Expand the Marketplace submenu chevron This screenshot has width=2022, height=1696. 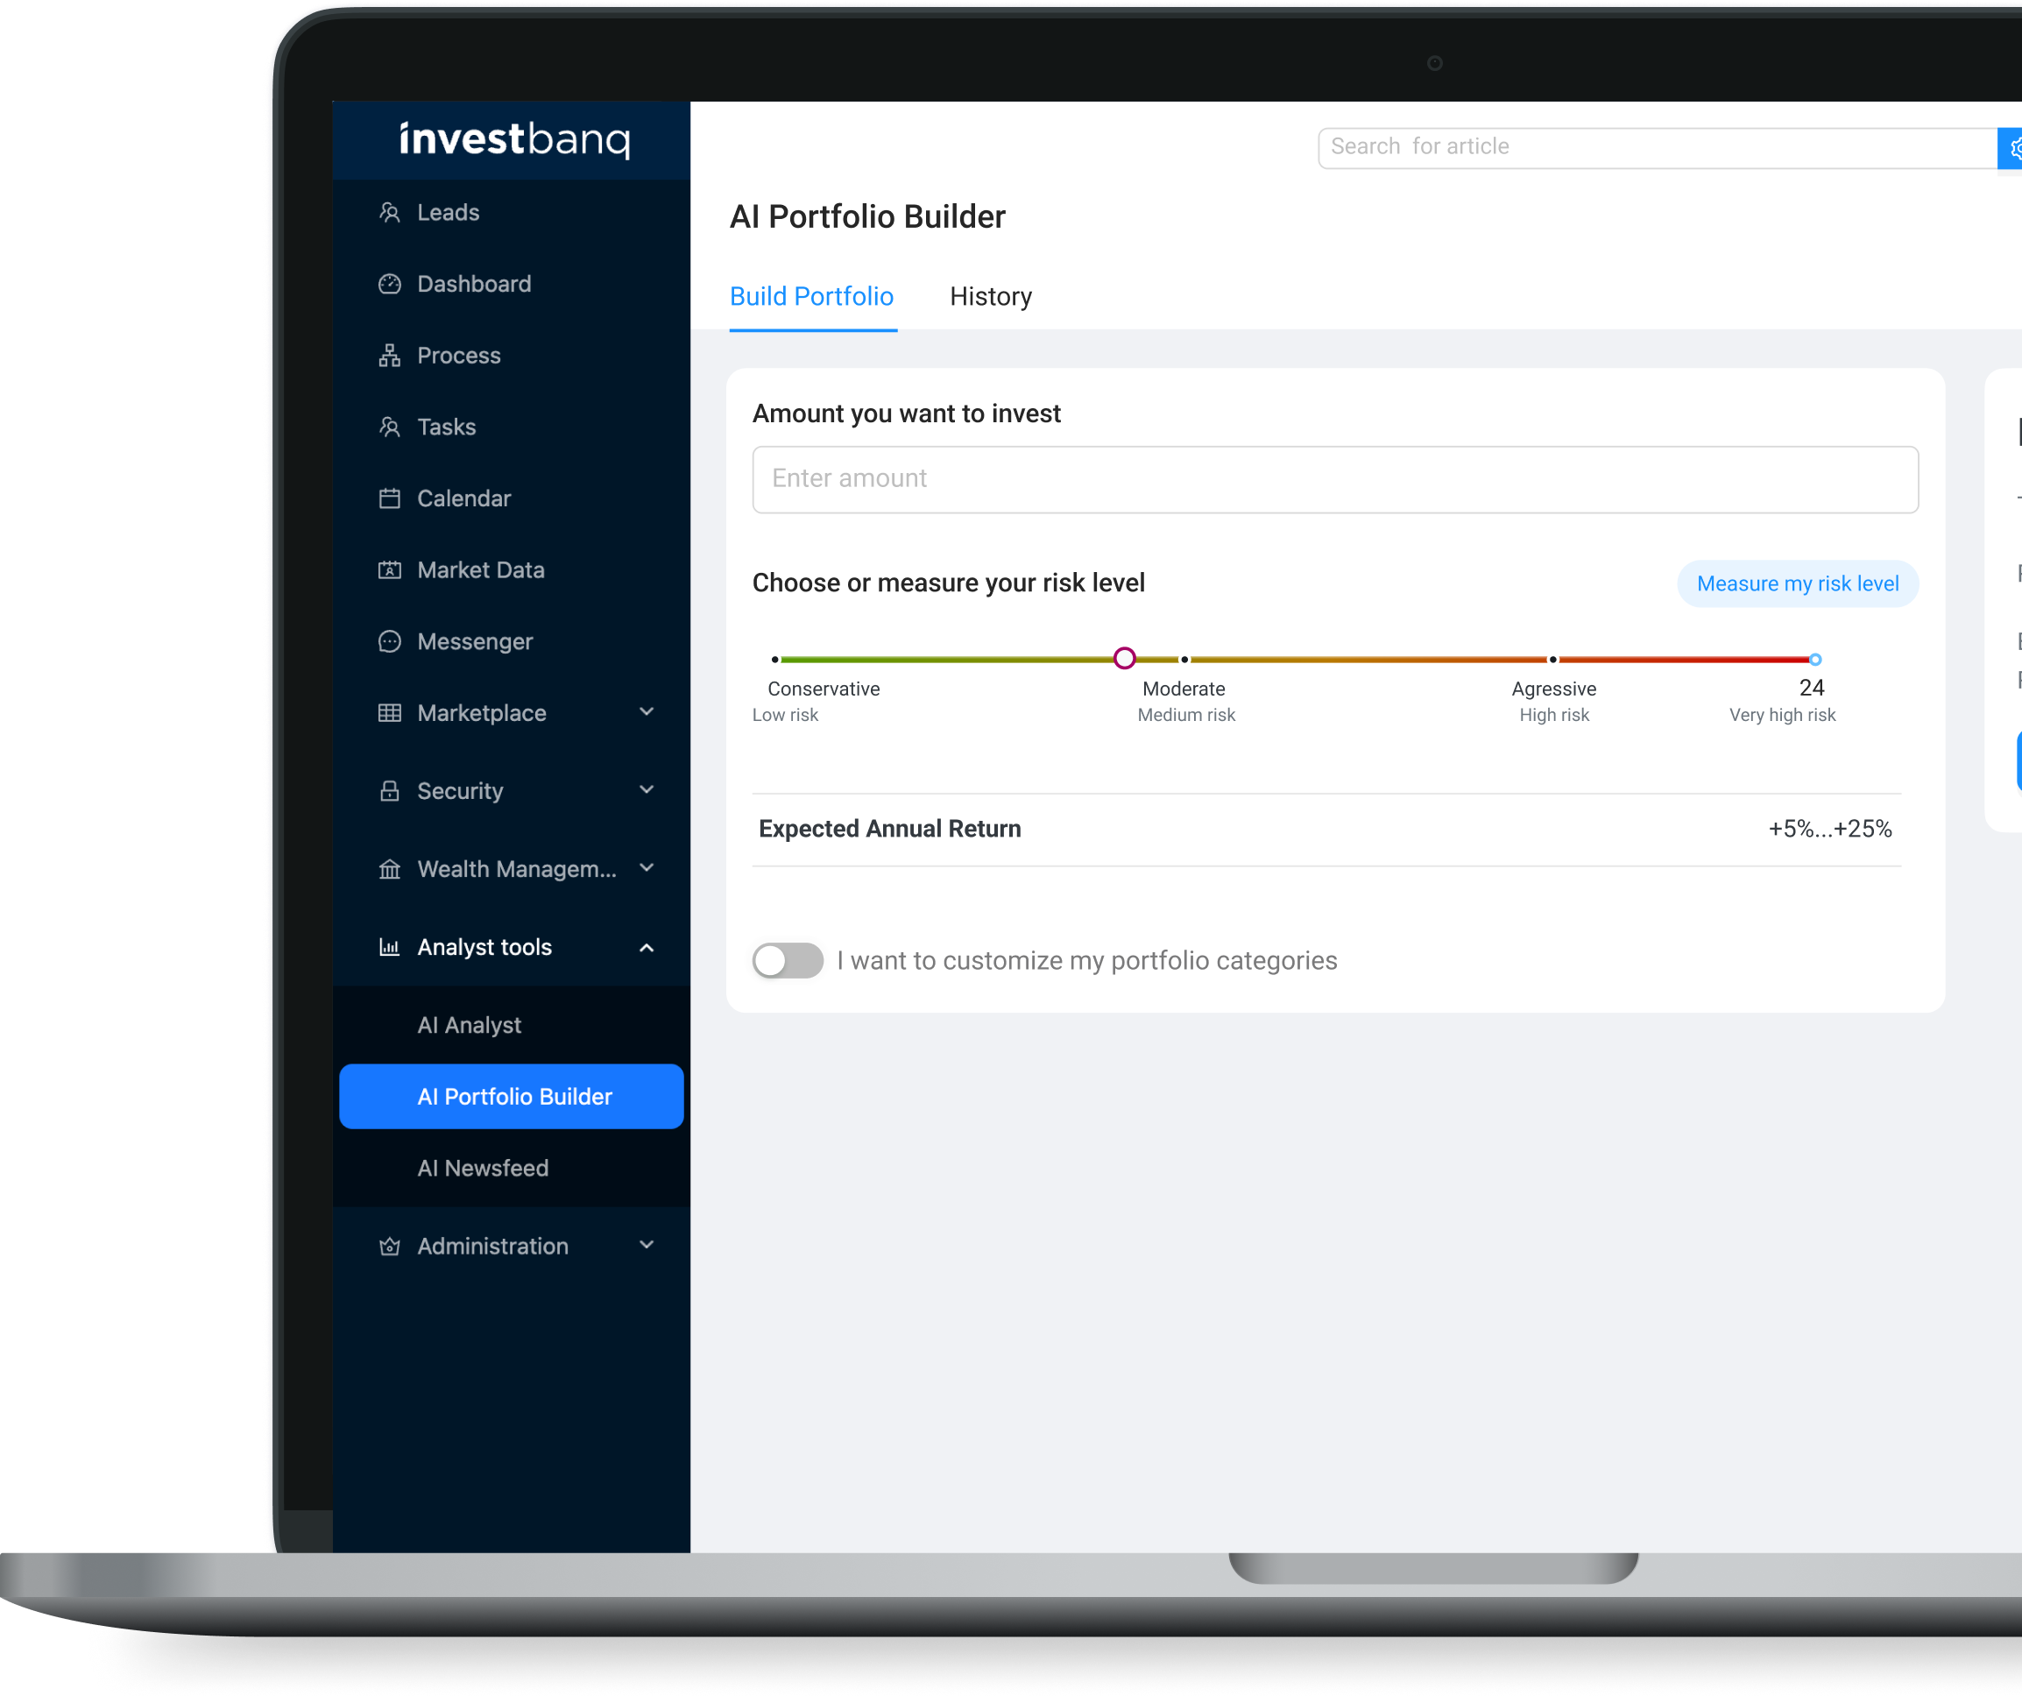point(646,712)
